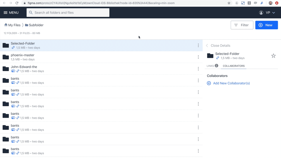Select the John-Edward-the folder row
Image resolution: width=281 pixels, height=158 pixels.
tap(101, 69)
